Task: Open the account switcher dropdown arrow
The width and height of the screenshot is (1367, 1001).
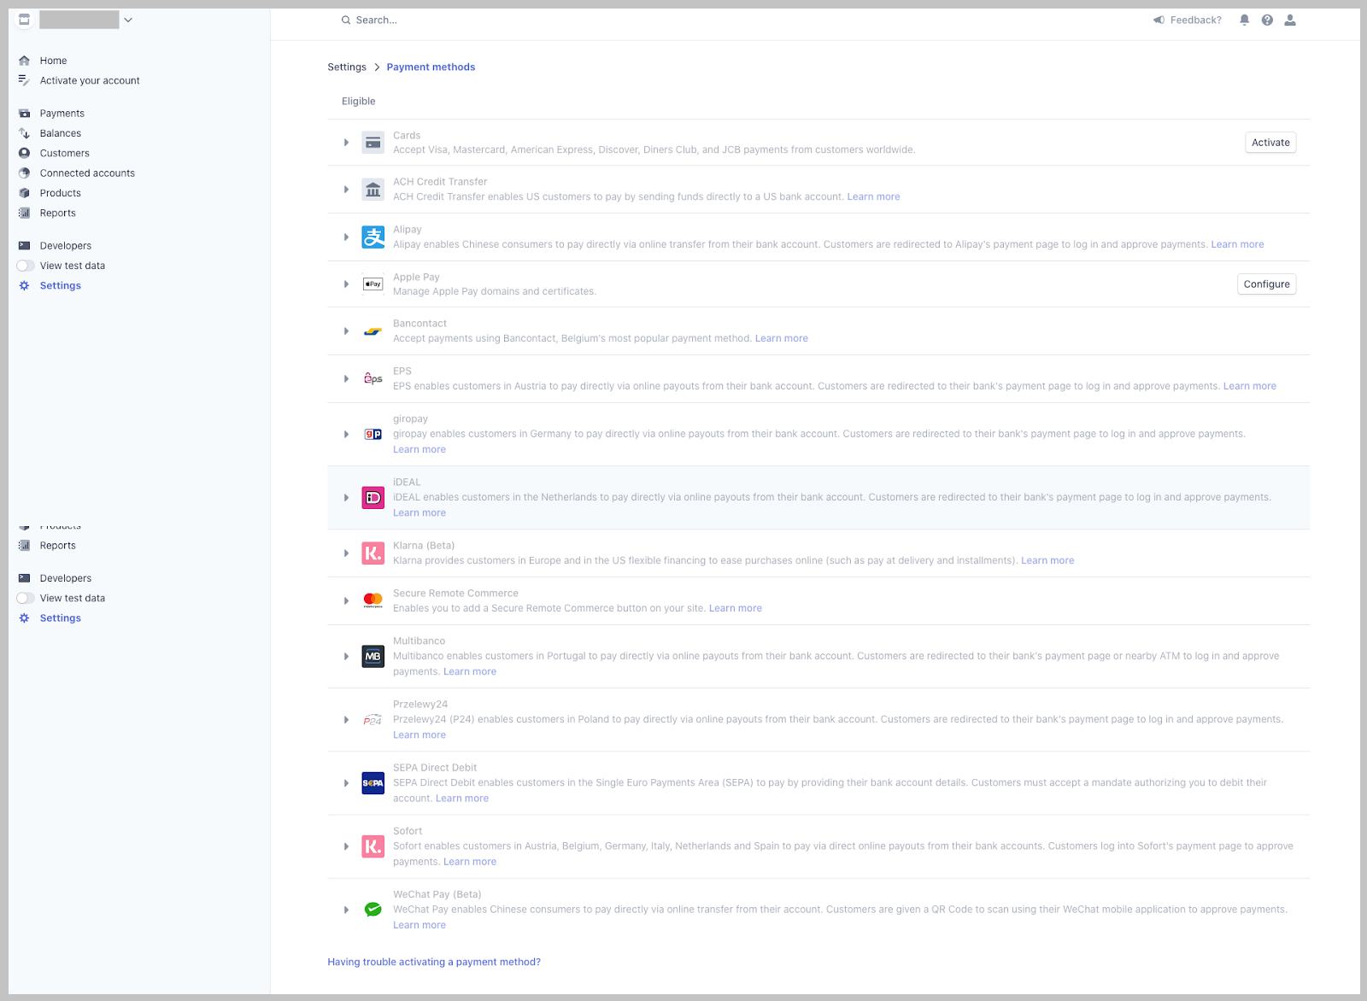Action: coord(128,20)
